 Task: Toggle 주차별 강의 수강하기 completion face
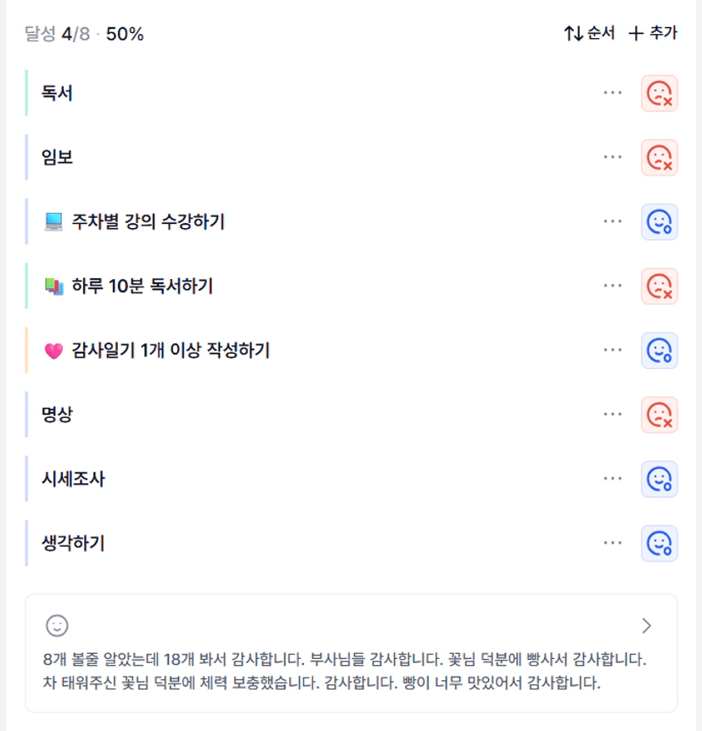[659, 222]
